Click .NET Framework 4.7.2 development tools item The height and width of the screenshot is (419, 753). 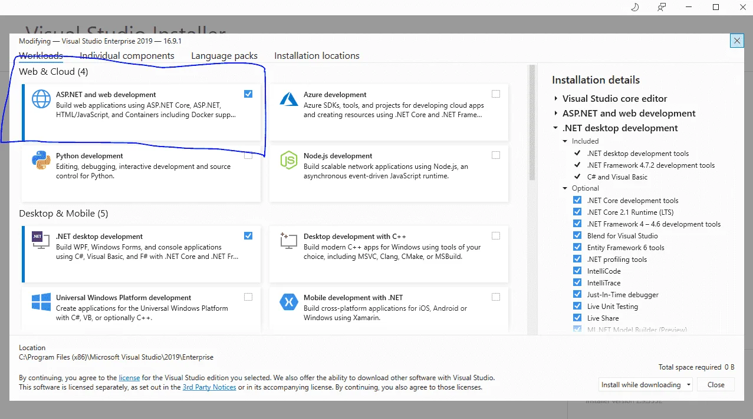(x=650, y=165)
